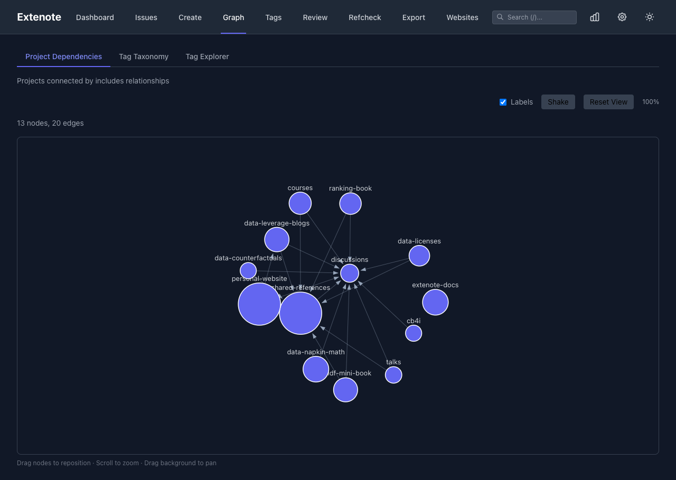The image size is (676, 480).
Task: Open the settings gear icon
Action: point(622,17)
